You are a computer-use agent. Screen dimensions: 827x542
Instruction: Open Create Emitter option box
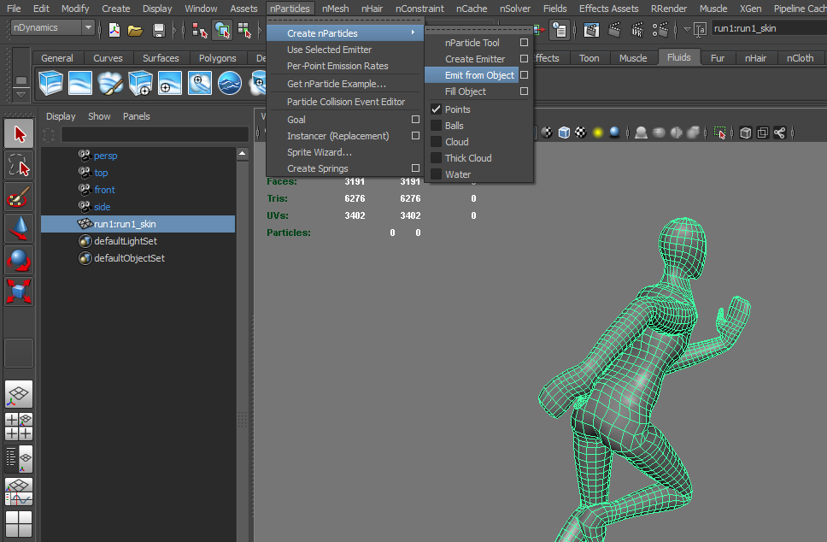click(524, 59)
